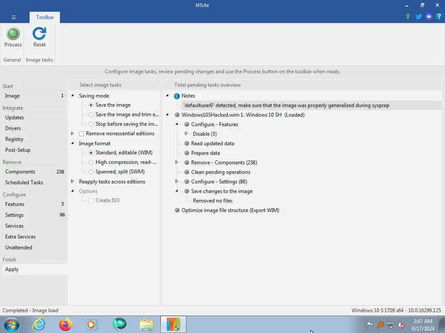Enable Remove nonessential editions checkbox

coord(81,134)
